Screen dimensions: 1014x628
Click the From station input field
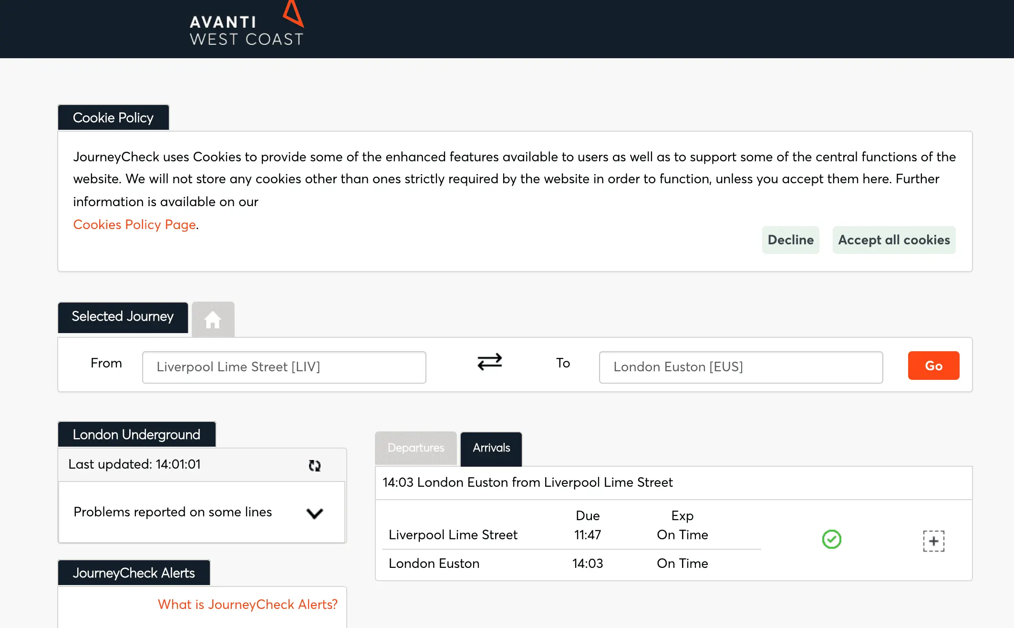pos(284,367)
